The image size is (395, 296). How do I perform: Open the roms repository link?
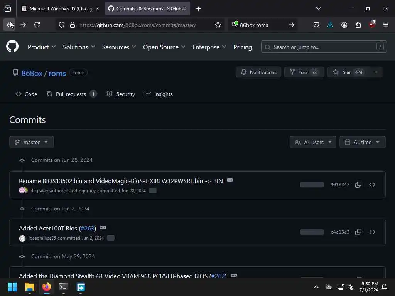[x=57, y=73]
